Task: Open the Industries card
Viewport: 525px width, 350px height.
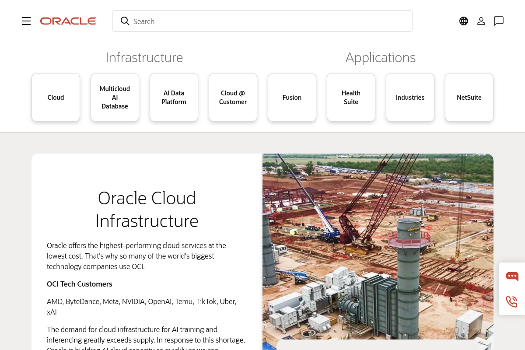Action: (410, 97)
